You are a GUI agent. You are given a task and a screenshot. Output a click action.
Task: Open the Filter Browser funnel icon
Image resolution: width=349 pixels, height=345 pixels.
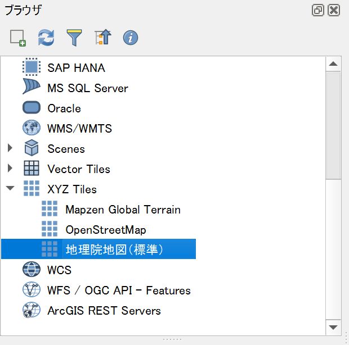pos(74,38)
